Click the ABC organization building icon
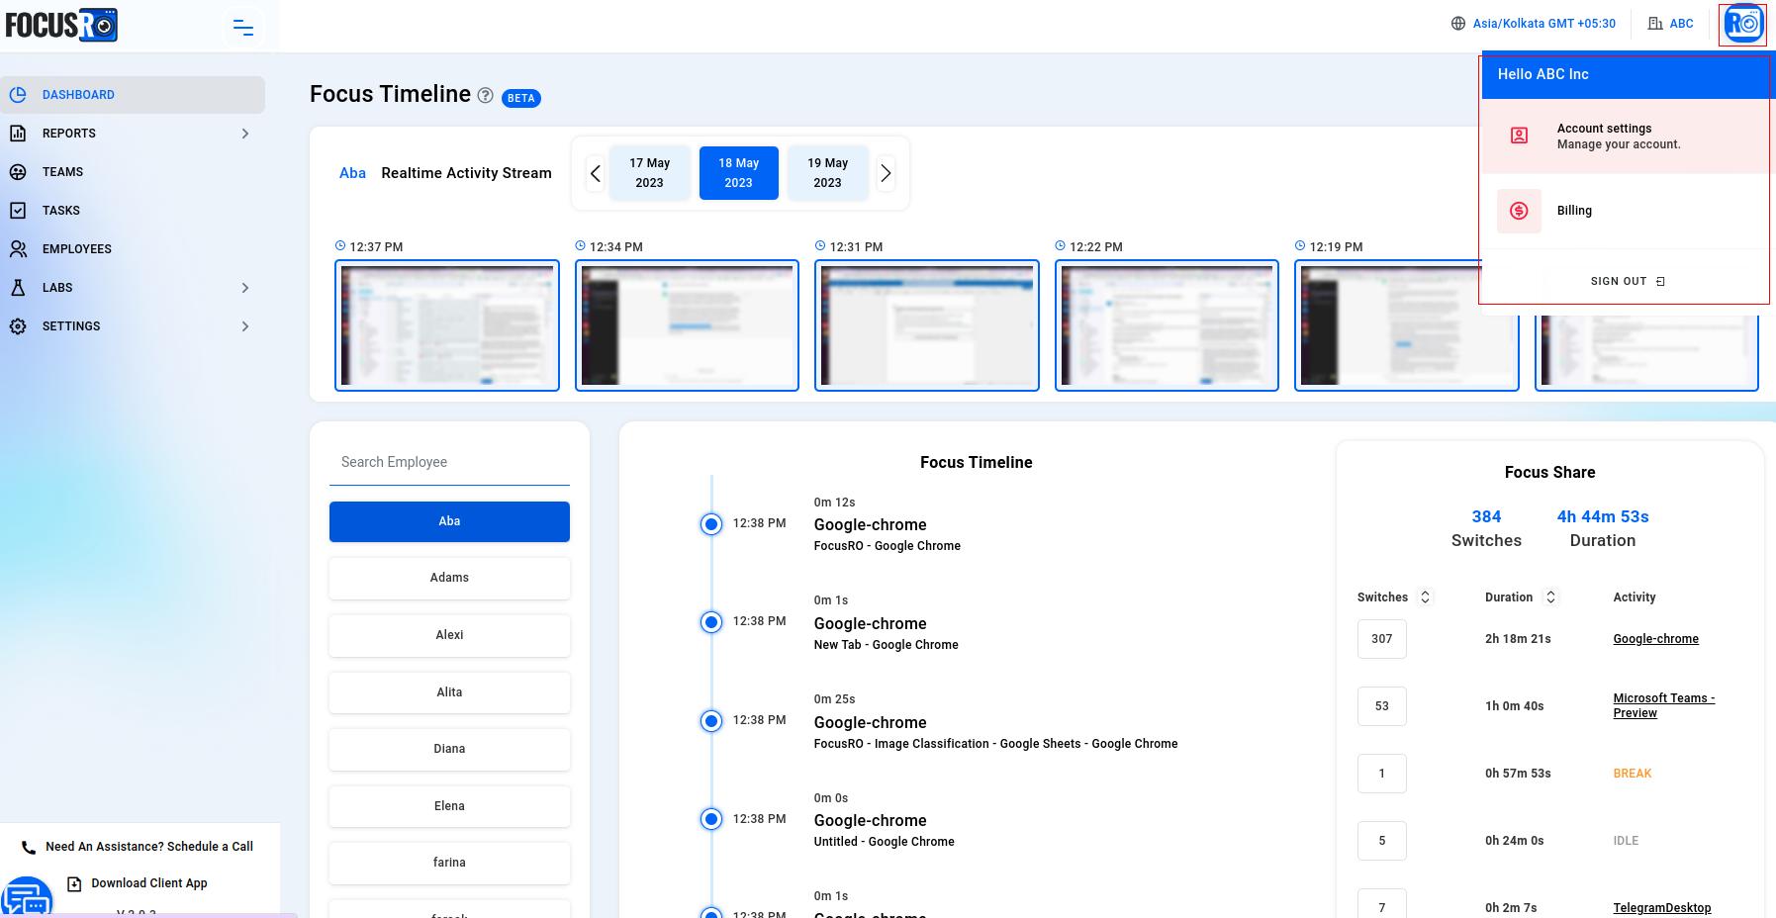The height and width of the screenshot is (918, 1776). (1655, 24)
